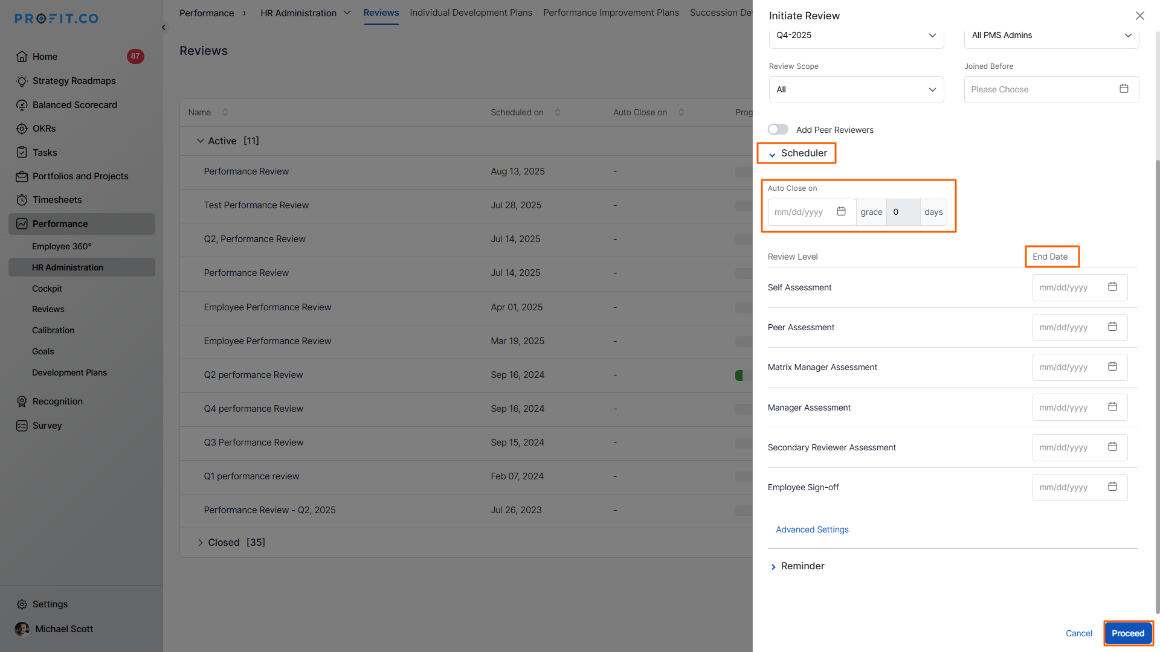Click calendar icon in Joined Before field
This screenshot has width=1160, height=652.
[x=1124, y=89]
